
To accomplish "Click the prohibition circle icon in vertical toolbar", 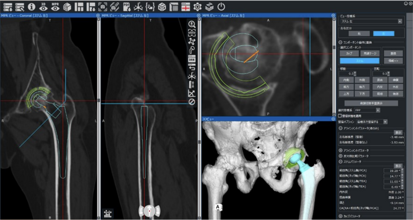I will (192, 102).
